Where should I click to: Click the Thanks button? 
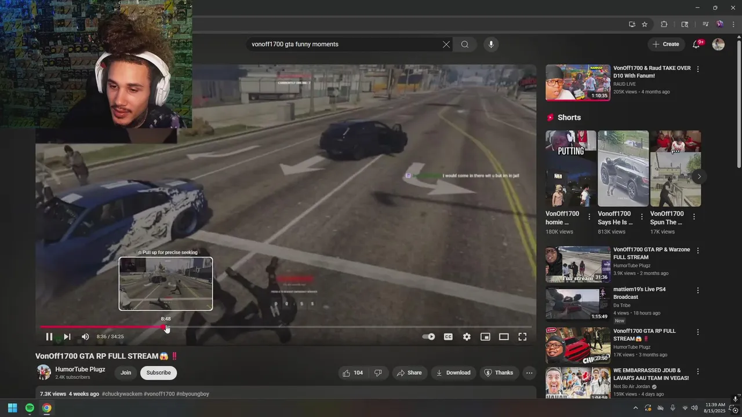499,373
